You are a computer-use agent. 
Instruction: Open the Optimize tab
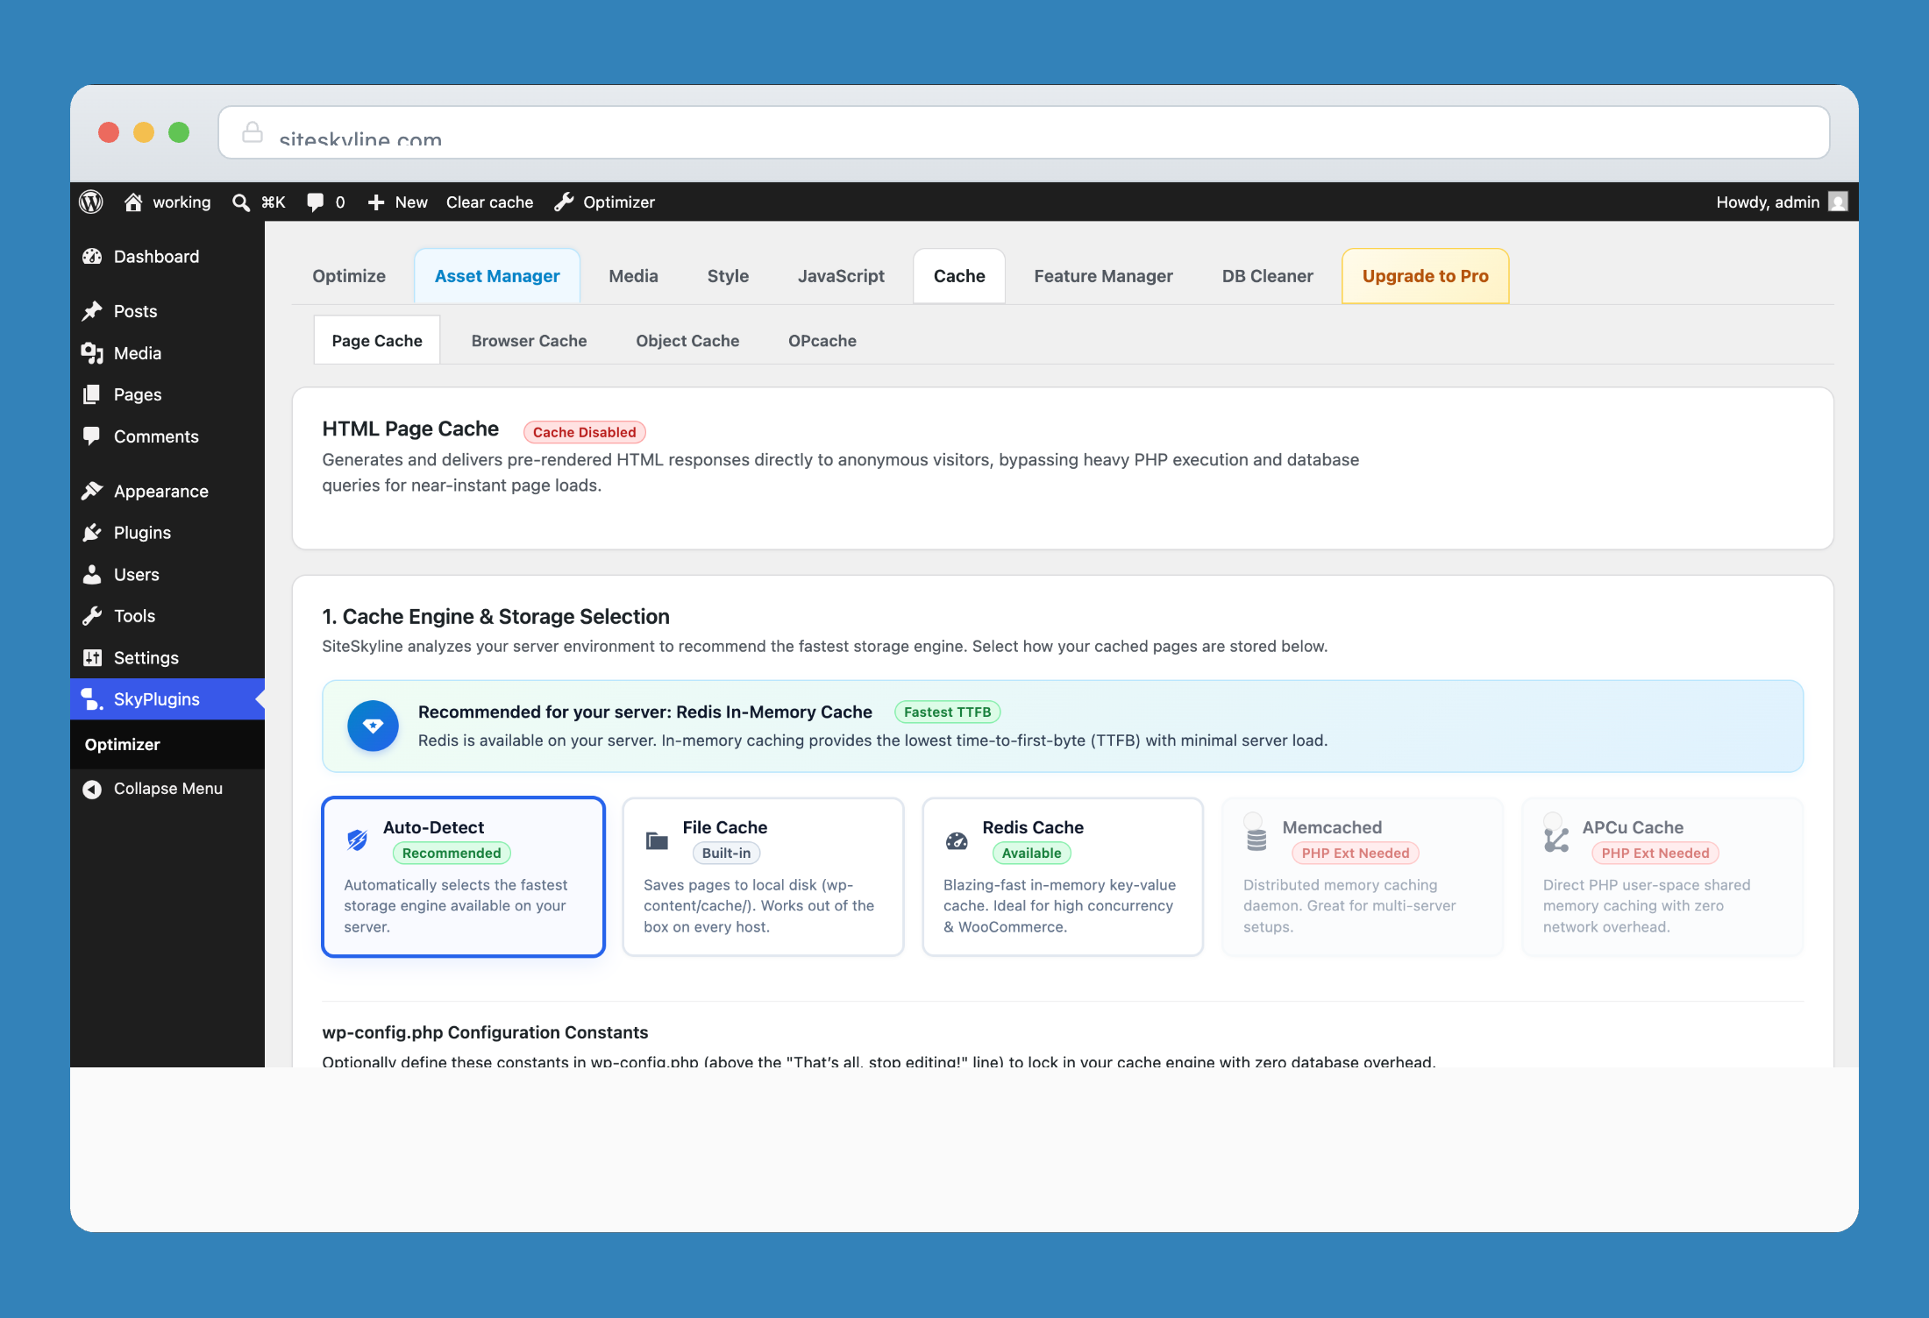(349, 276)
